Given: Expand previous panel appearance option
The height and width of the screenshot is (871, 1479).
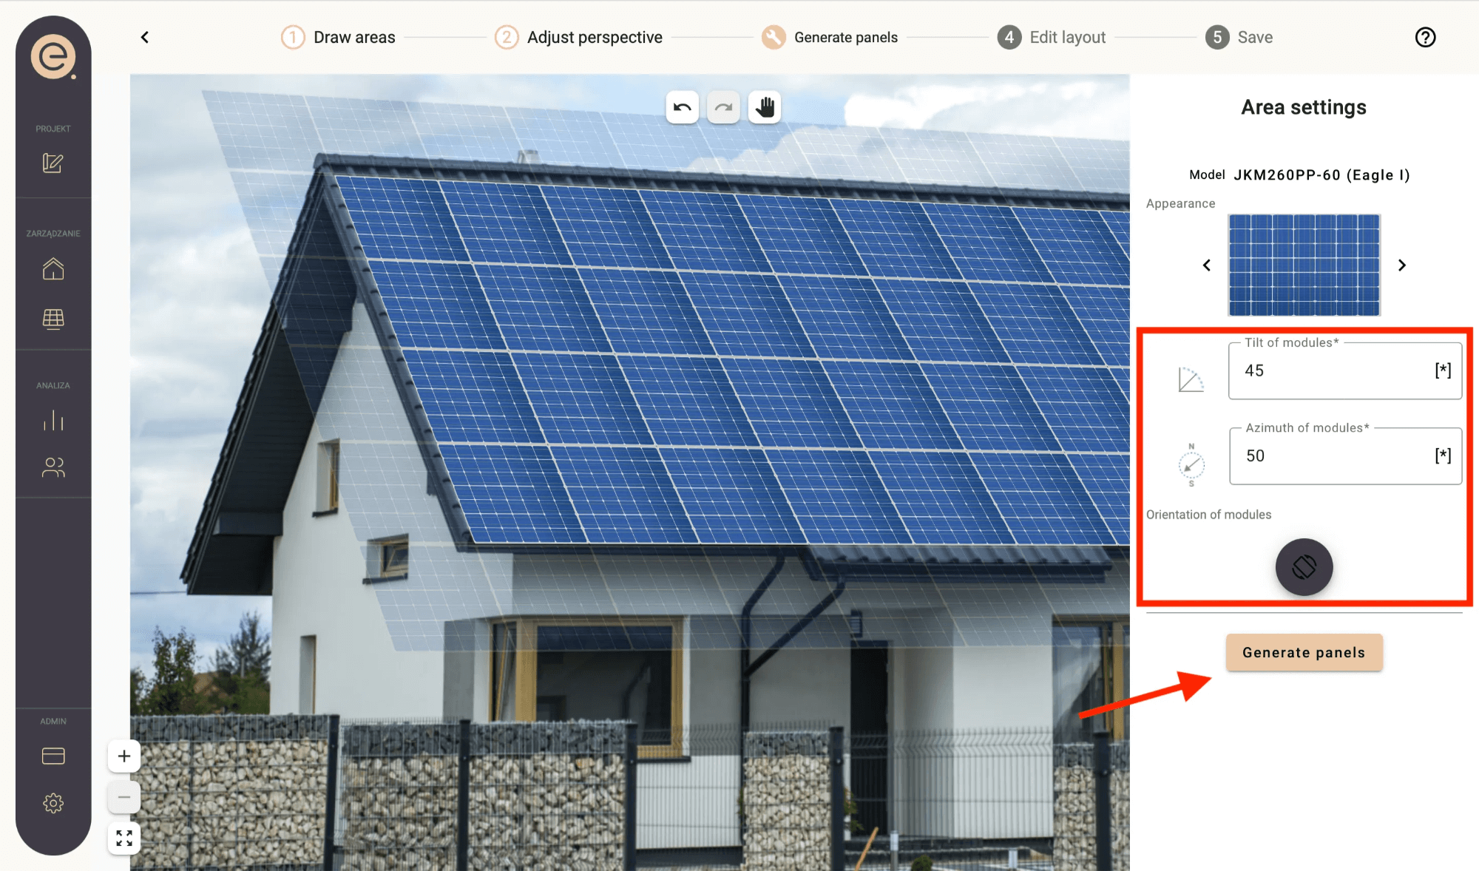Looking at the screenshot, I should click(x=1206, y=265).
